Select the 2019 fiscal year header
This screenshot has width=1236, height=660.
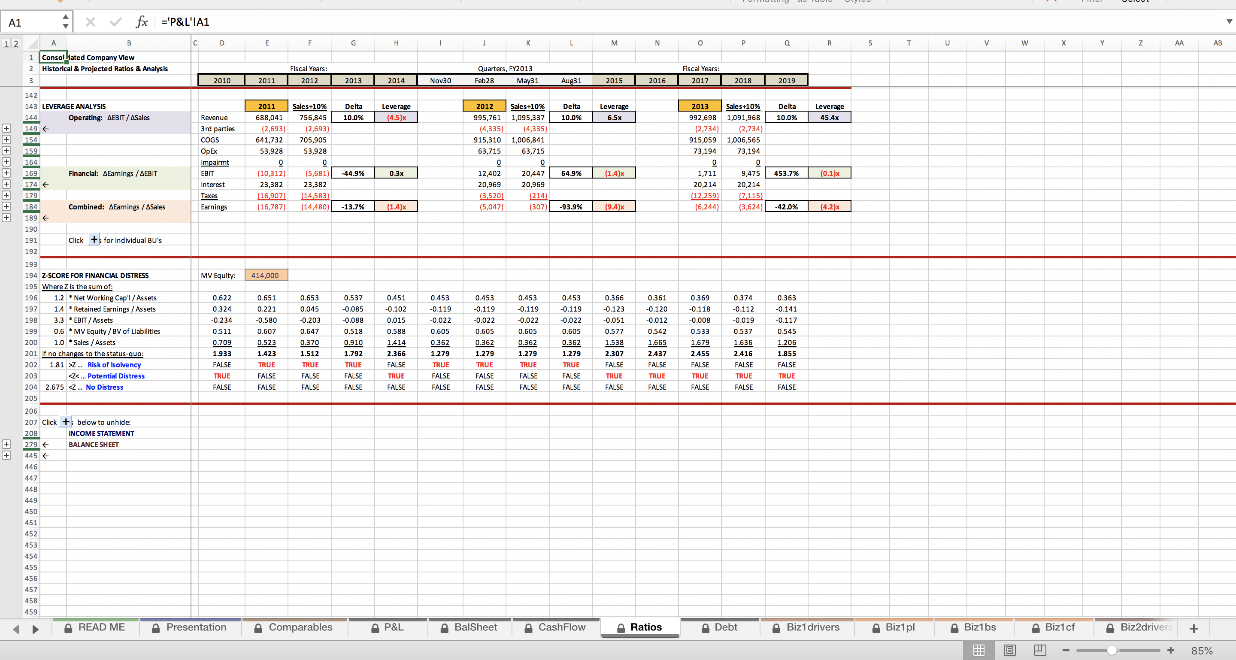(786, 80)
